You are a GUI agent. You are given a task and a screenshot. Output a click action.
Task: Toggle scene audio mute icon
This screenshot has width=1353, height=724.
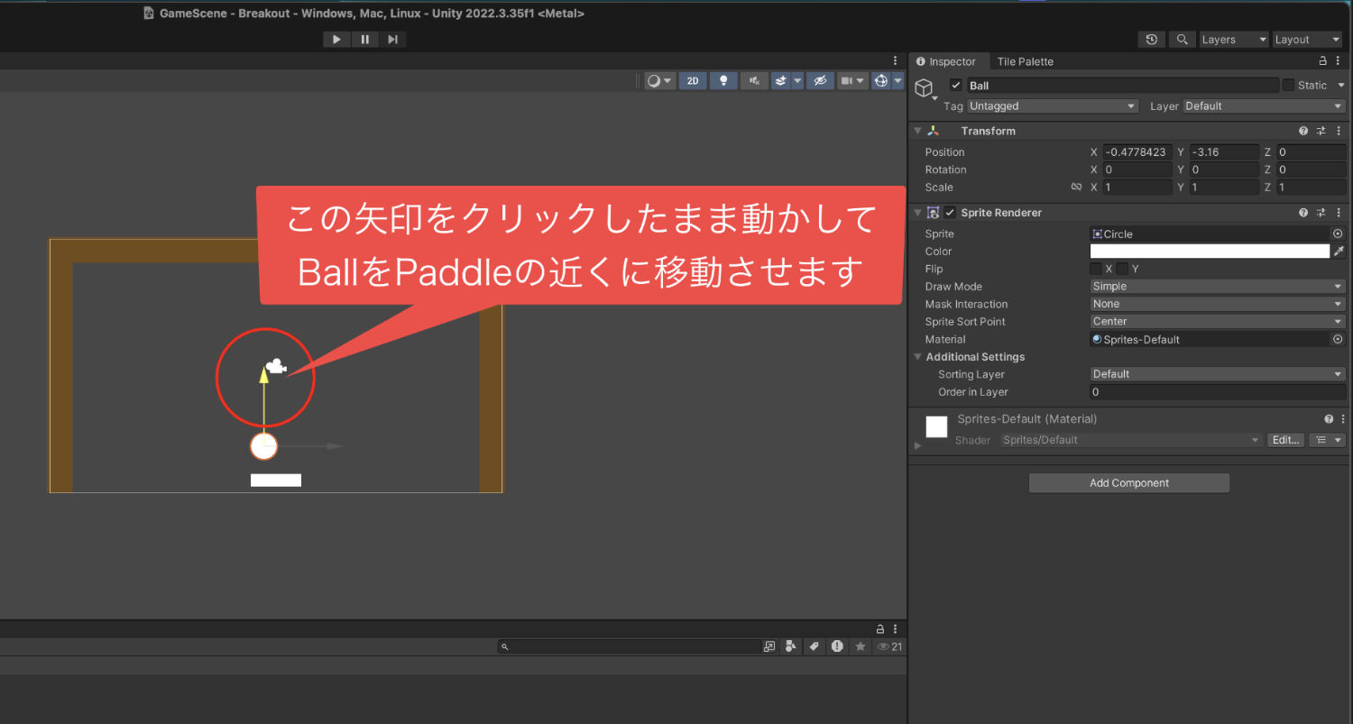tap(754, 81)
